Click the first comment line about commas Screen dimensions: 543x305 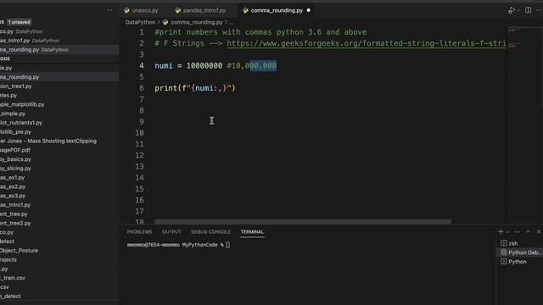(x=260, y=32)
